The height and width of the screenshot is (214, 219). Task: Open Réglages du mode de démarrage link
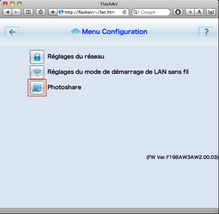click(118, 72)
